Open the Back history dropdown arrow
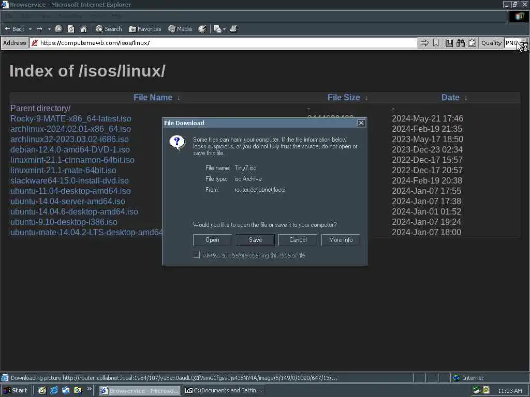The image size is (530, 397). coord(30,29)
